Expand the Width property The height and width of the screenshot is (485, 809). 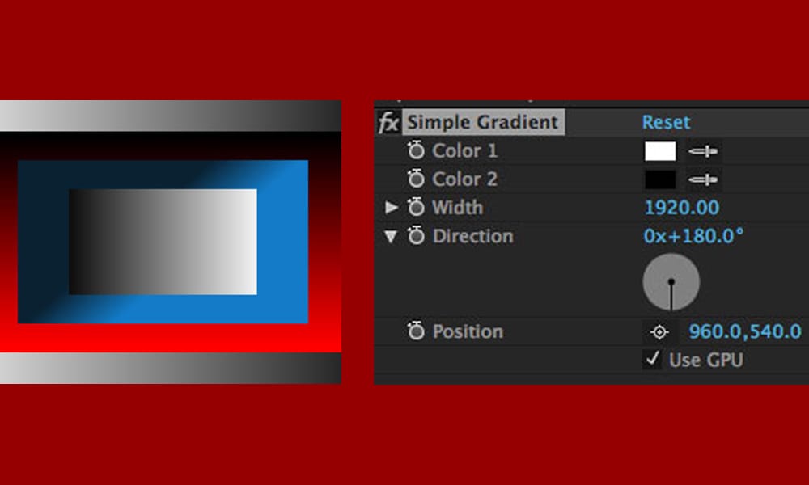(393, 207)
